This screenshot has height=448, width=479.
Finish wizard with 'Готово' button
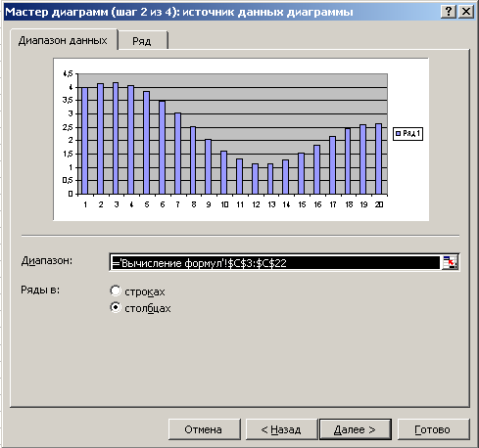point(433,429)
